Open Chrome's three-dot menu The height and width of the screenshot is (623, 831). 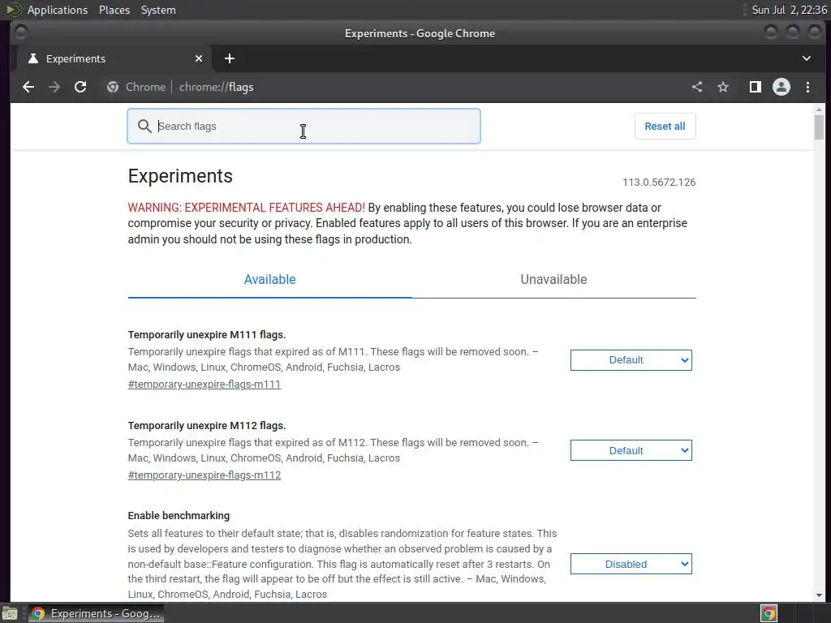[807, 87]
